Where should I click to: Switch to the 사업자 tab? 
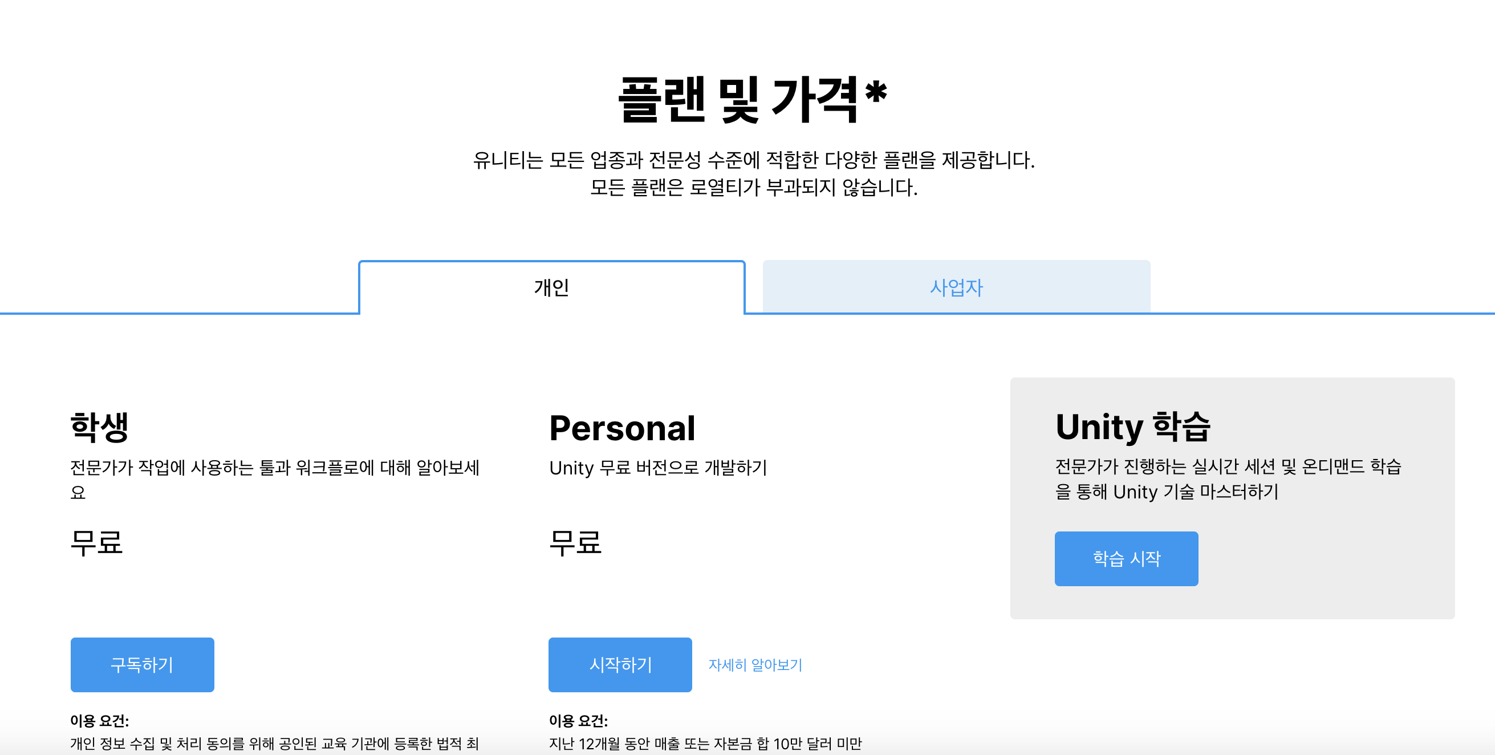click(956, 287)
